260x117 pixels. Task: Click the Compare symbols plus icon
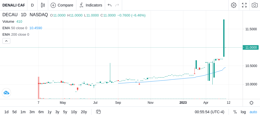pos(53,5)
